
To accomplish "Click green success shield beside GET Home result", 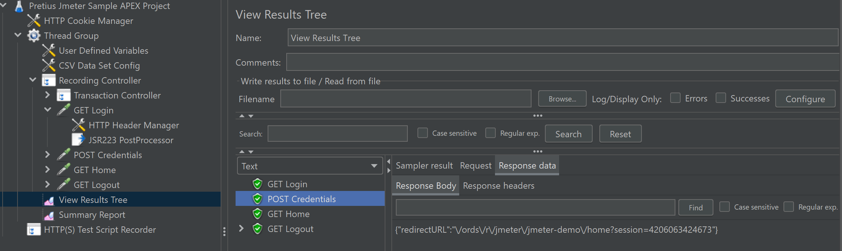I will (x=257, y=214).
